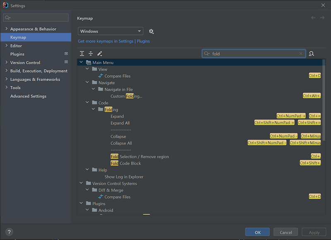Collapse all items in the keymap tree
The width and height of the screenshot is (331, 240).
(x=91, y=53)
